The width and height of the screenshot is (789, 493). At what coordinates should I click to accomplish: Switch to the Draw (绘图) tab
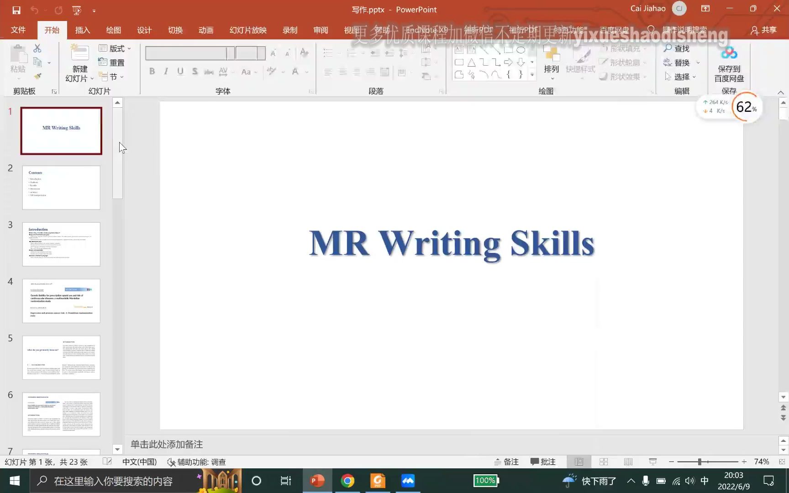pyautogui.click(x=114, y=30)
